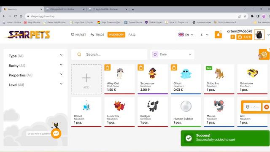Open the Market page
The width and height of the screenshot is (270, 152).
coord(78,35)
